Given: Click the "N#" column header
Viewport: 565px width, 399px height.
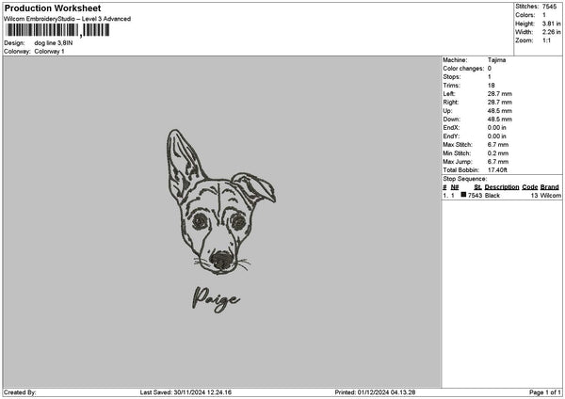Looking at the screenshot, I should click(x=455, y=187).
